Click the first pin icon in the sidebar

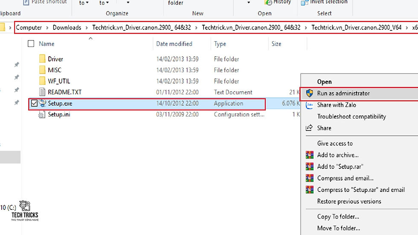tap(17, 64)
